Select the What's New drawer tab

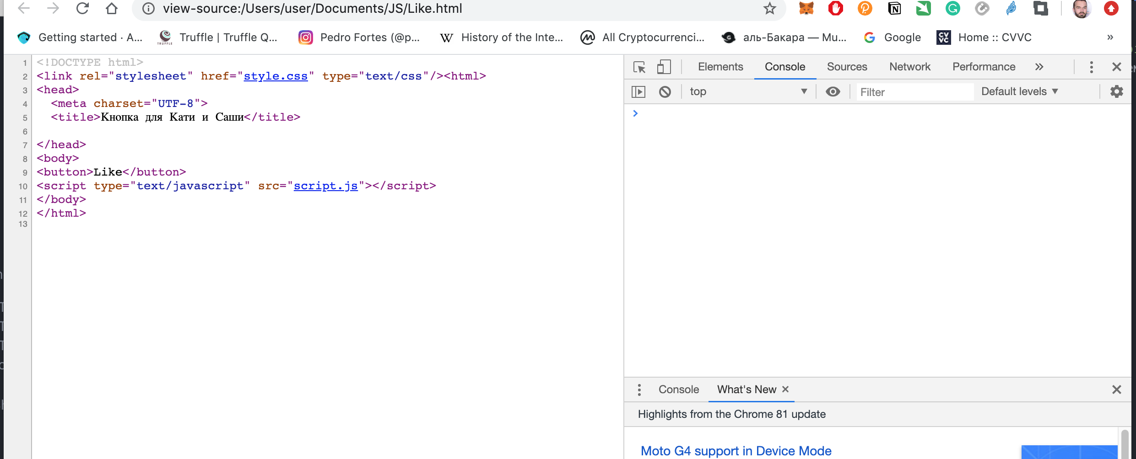(747, 390)
